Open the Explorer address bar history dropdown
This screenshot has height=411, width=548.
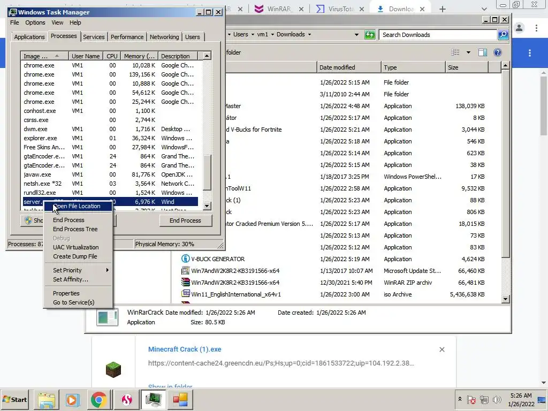tap(356, 35)
